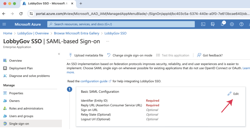The width and height of the screenshot is (250, 129).
Task: Open site information icon in address bar
Action: click(x=31, y=14)
